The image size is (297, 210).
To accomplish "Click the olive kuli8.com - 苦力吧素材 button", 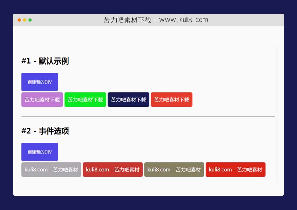I will point(174,169).
